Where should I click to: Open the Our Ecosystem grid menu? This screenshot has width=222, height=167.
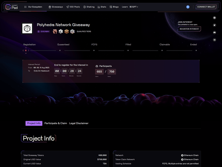(x=33, y=7)
